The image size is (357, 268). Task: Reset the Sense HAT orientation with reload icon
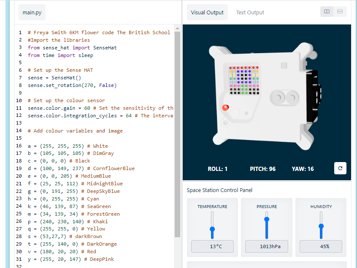[x=340, y=168]
